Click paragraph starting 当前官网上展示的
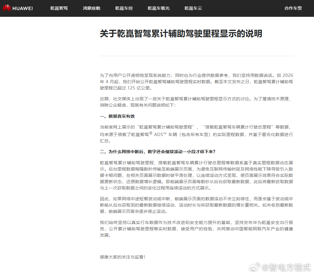314x275 pixels. pyautogui.click(x=197, y=134)
